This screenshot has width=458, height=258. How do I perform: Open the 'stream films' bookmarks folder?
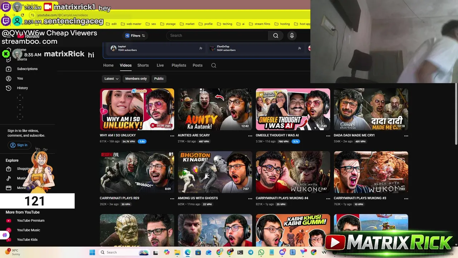tap(259, 24)
